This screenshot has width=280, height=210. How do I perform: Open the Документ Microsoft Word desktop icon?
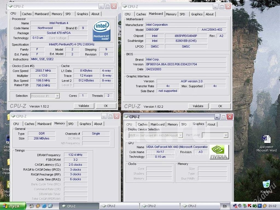(x=266, y=144)
